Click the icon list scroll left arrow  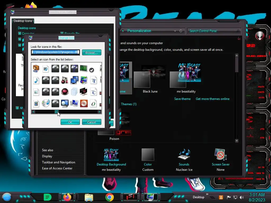tap(33, 112)
